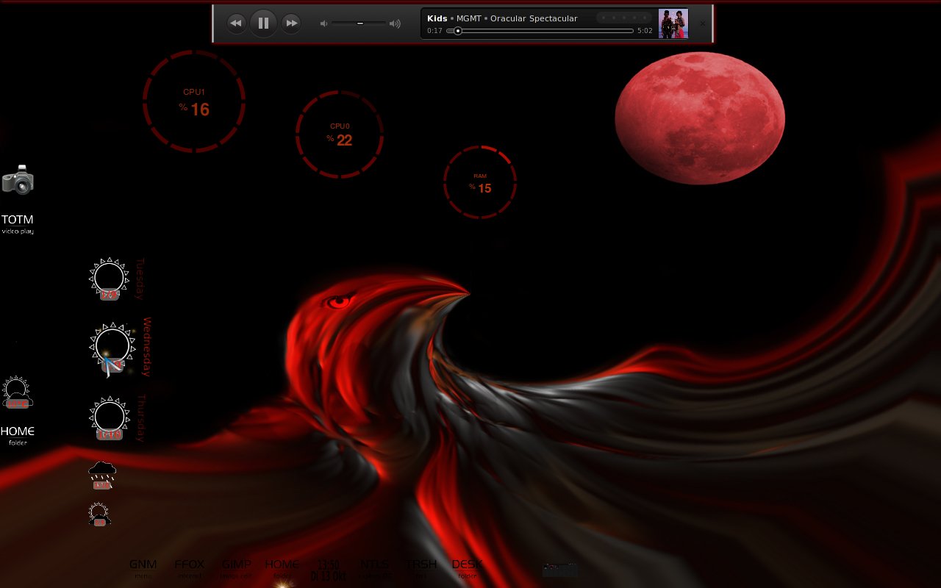Open the GNM menu in the dock
Screen dimensions: 941x588
[x=143, y=568]
